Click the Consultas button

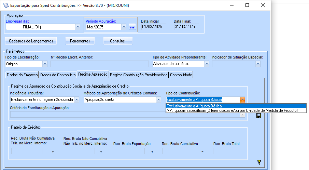pos(118,41)
